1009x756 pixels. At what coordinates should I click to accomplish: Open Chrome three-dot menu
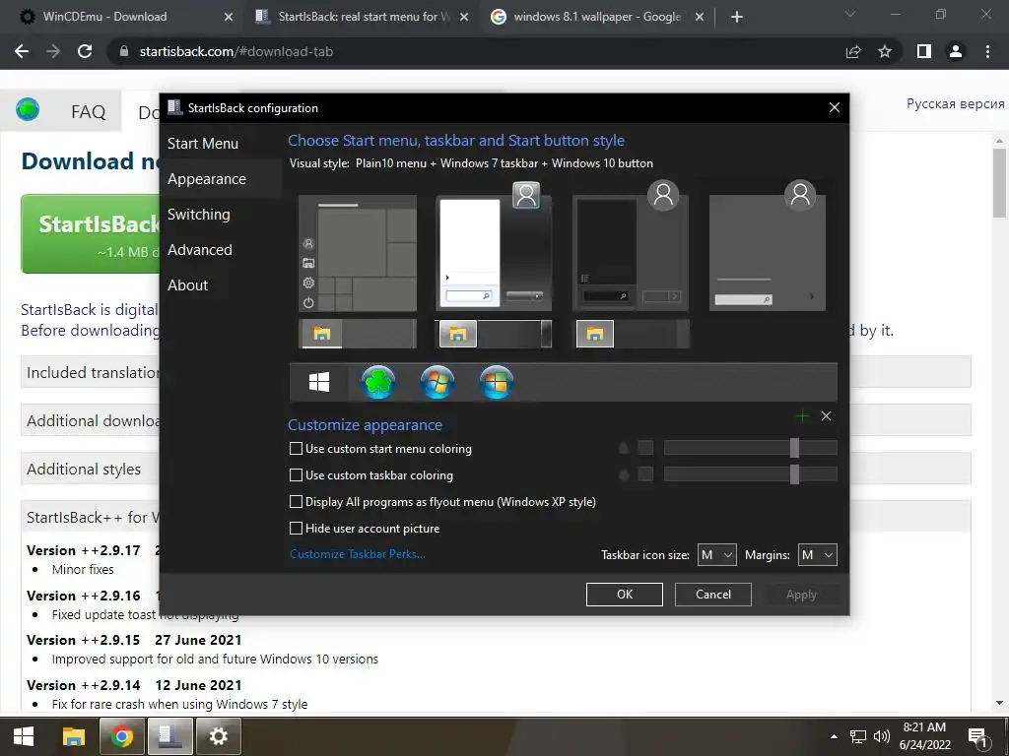click(987, 51)
